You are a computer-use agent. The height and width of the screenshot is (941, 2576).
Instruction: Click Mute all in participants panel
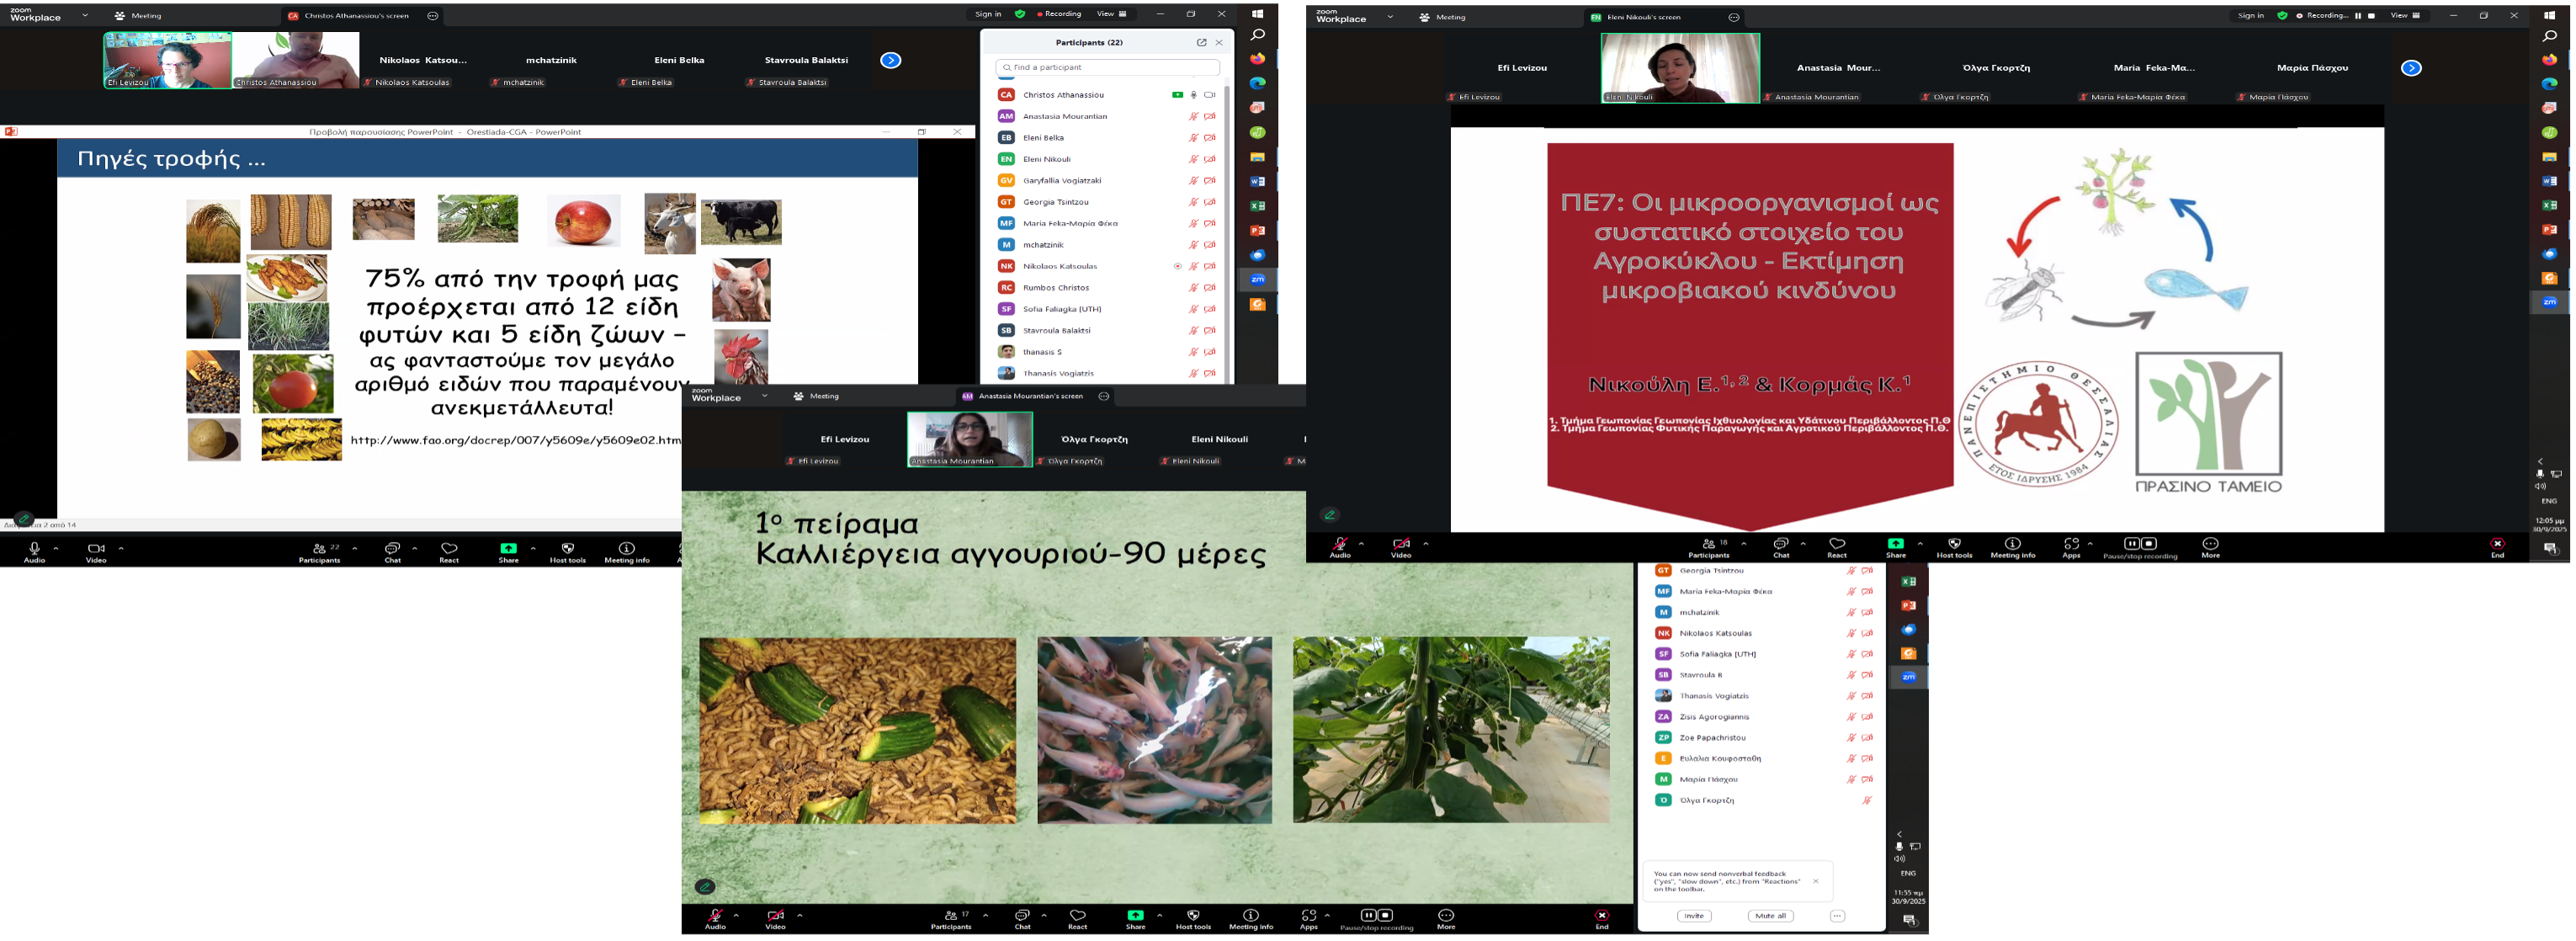click(x=1770, y=916)
